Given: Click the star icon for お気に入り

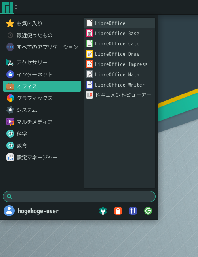Looking at the screenshot, I should 10,23.
